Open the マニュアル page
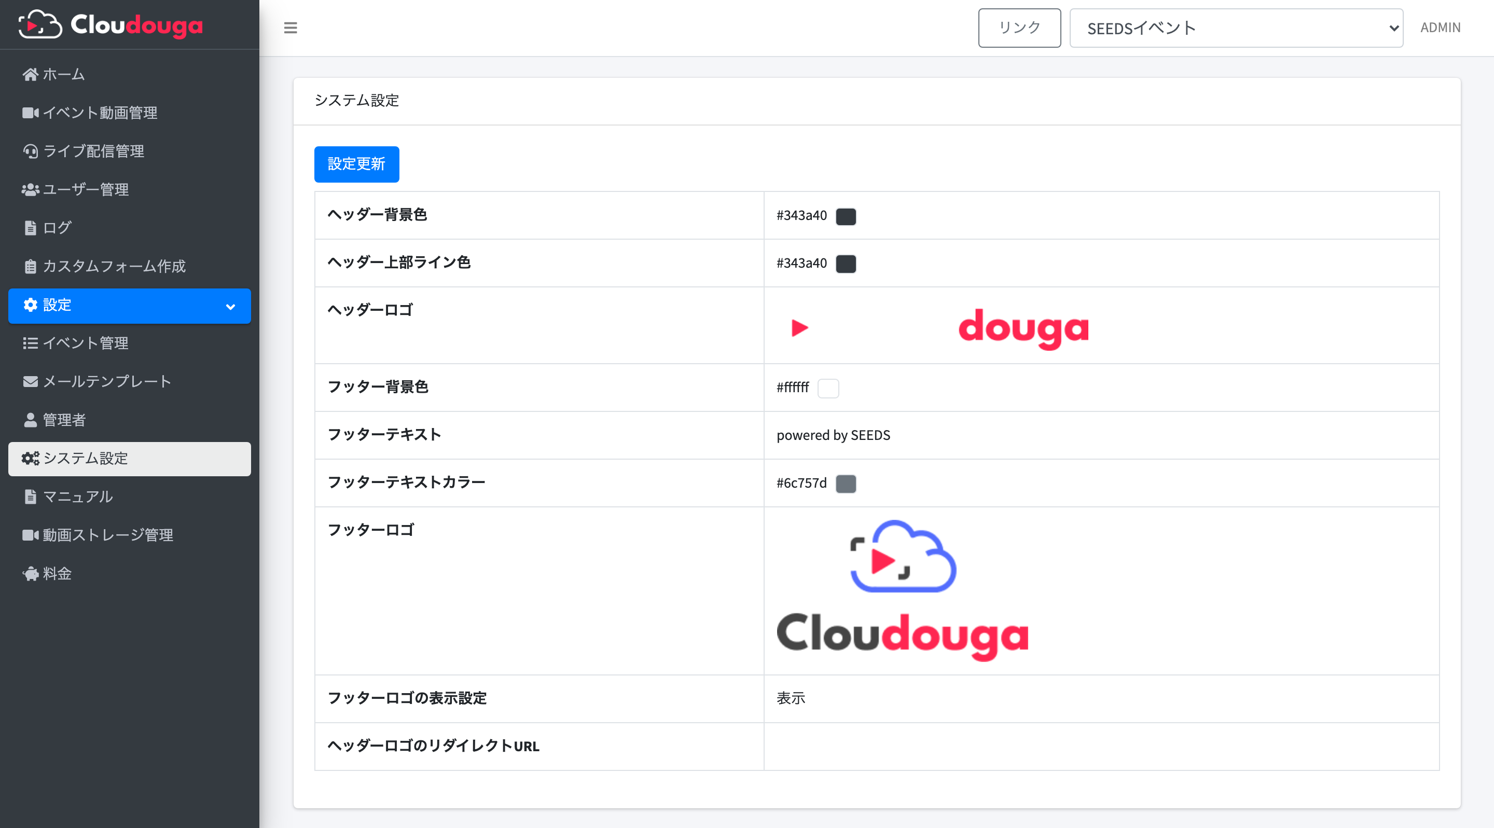Viewport: 1494px width, 828px height. 129,496
